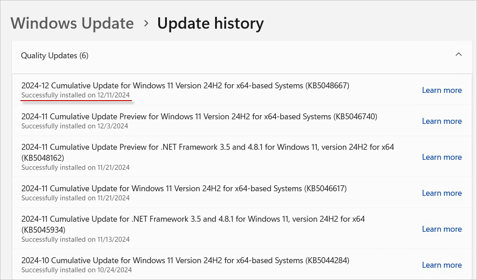Open Learn more for KB5048162
Image resolution: width=477 pixels, height=280 pixels.
point(442,157)
